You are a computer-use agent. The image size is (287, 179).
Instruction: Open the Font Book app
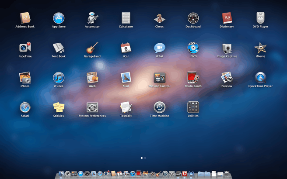[59, 48]
